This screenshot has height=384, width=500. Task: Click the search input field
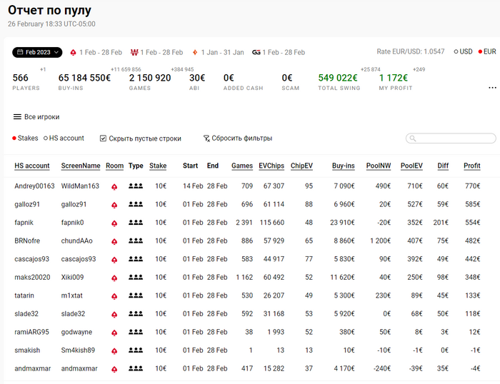[451, 138]
